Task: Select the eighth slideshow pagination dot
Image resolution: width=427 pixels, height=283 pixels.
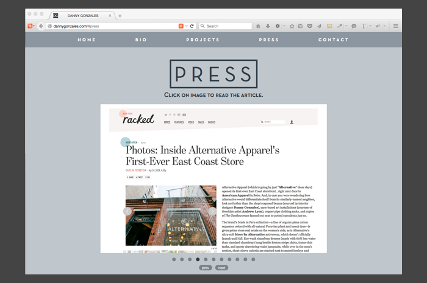Action: [x=229, y=259]
